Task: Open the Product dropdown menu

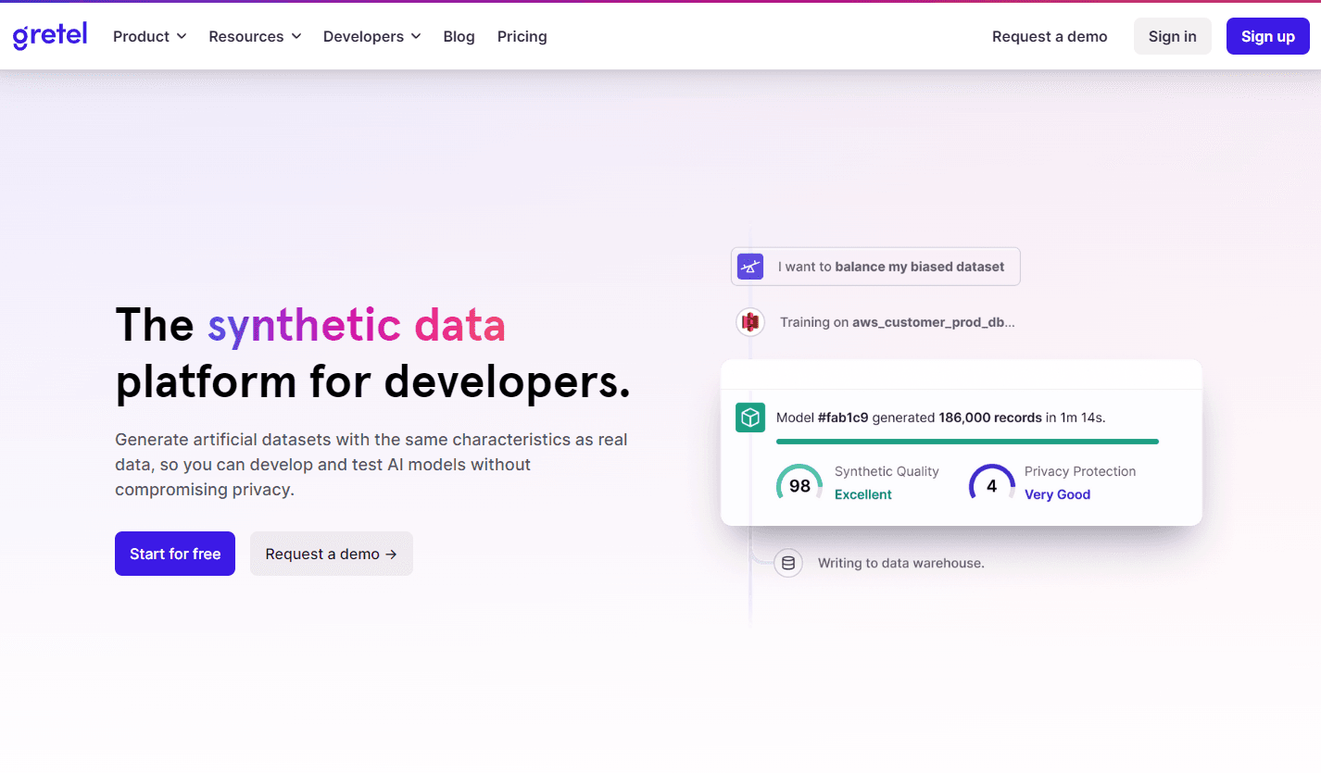Action: coord(150,37)
